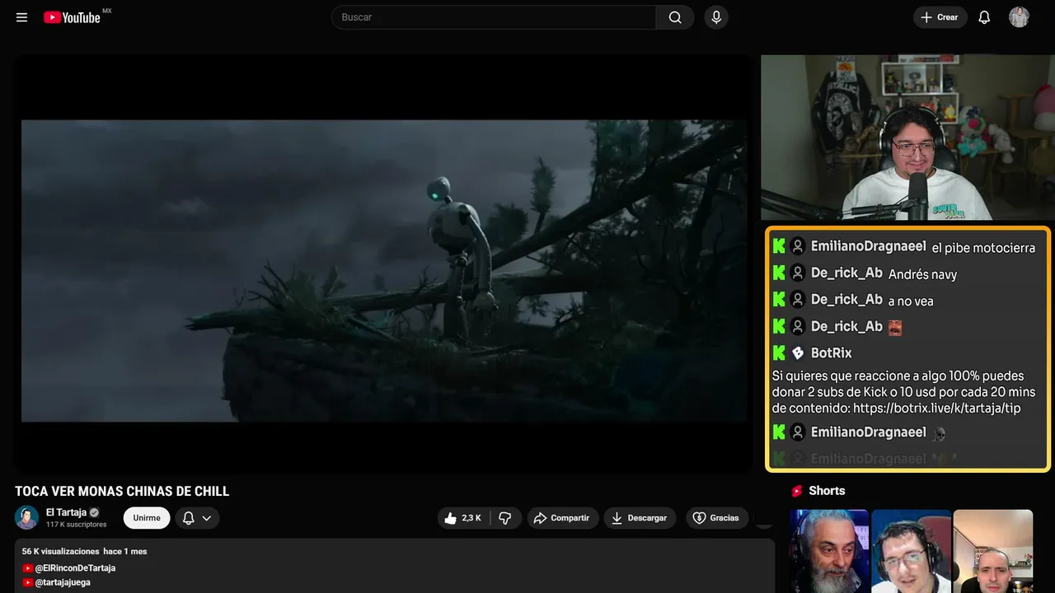The image size is (1055, 593).
Task: Click the BotRix username in chat
Action: 832,353
